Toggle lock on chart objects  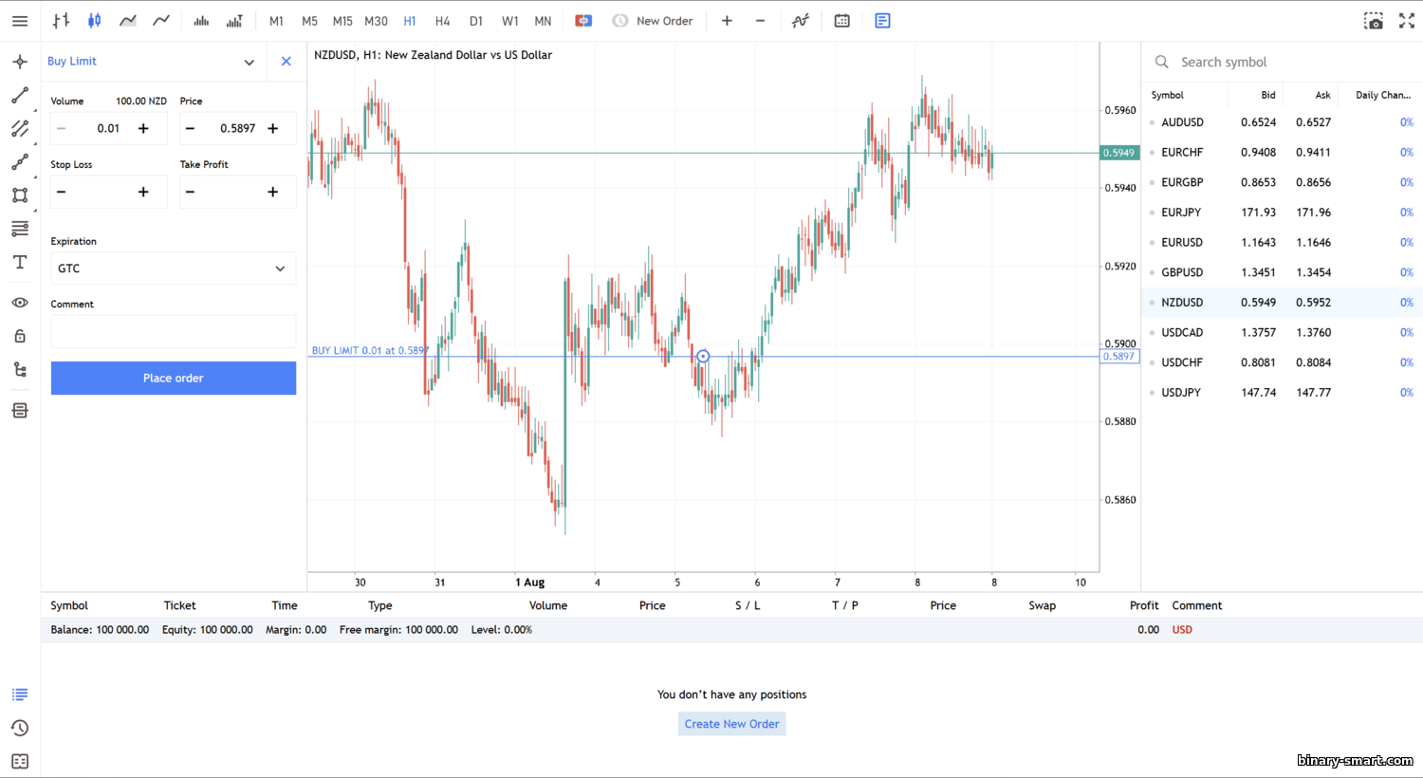pos(20,336)
